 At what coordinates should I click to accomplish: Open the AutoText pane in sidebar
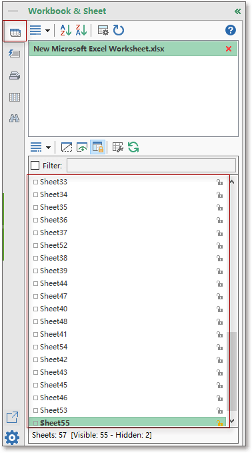tap(15, 53)
